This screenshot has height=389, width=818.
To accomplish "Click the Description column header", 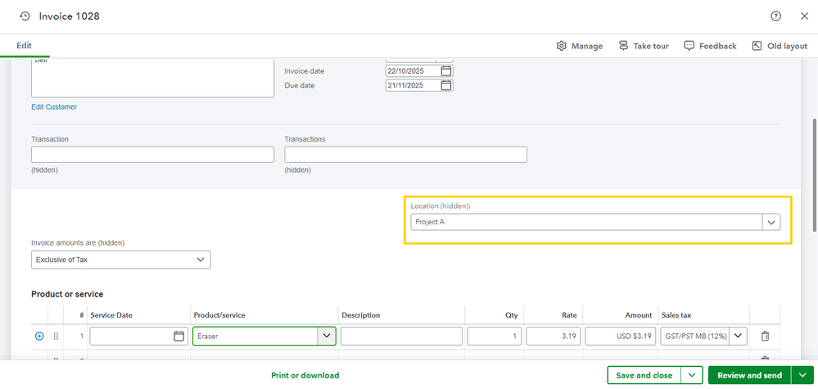I will coord(360,315).
